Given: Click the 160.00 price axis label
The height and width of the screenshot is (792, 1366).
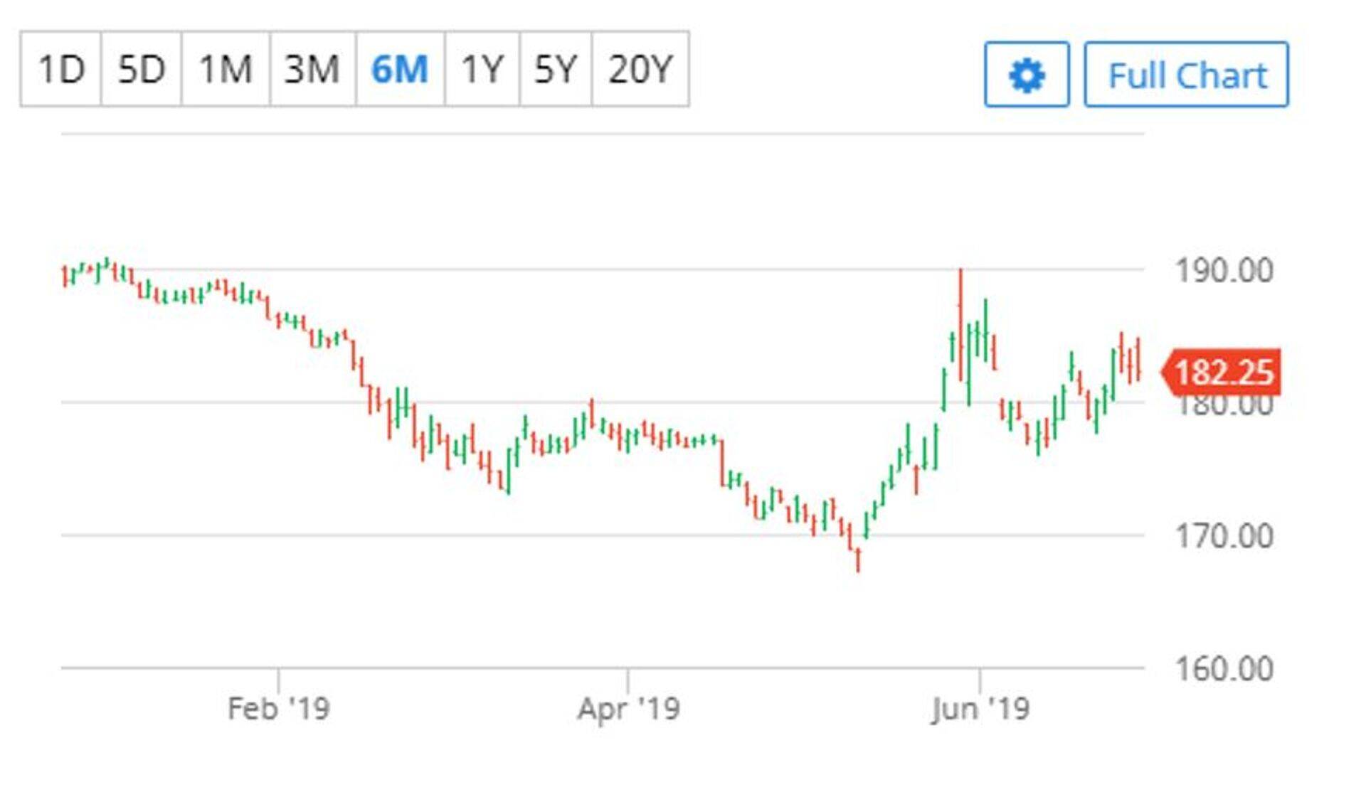Looking at the screenshot, I should point(1224,669).
